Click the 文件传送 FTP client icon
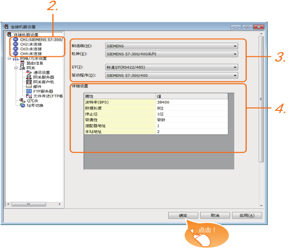Screen dimensions: 289x252 tap(29, 96)
